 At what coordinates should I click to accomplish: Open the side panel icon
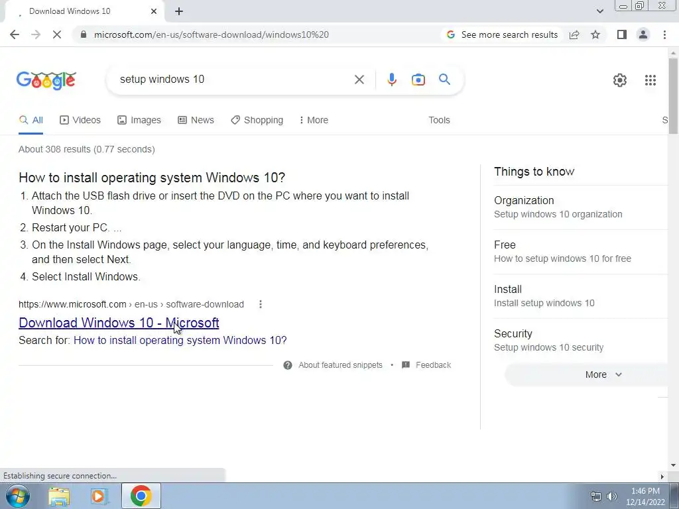coord(622,34)
